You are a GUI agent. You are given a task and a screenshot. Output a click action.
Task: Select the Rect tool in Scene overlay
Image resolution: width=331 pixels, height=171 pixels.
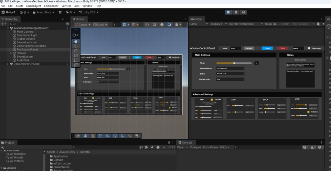[76, 60]
